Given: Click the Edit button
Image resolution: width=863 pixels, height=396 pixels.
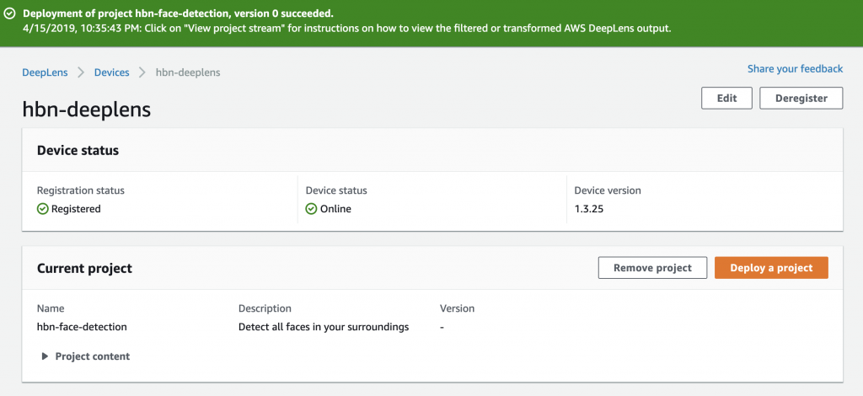Looking at the screenshot, I should (726, 99).
